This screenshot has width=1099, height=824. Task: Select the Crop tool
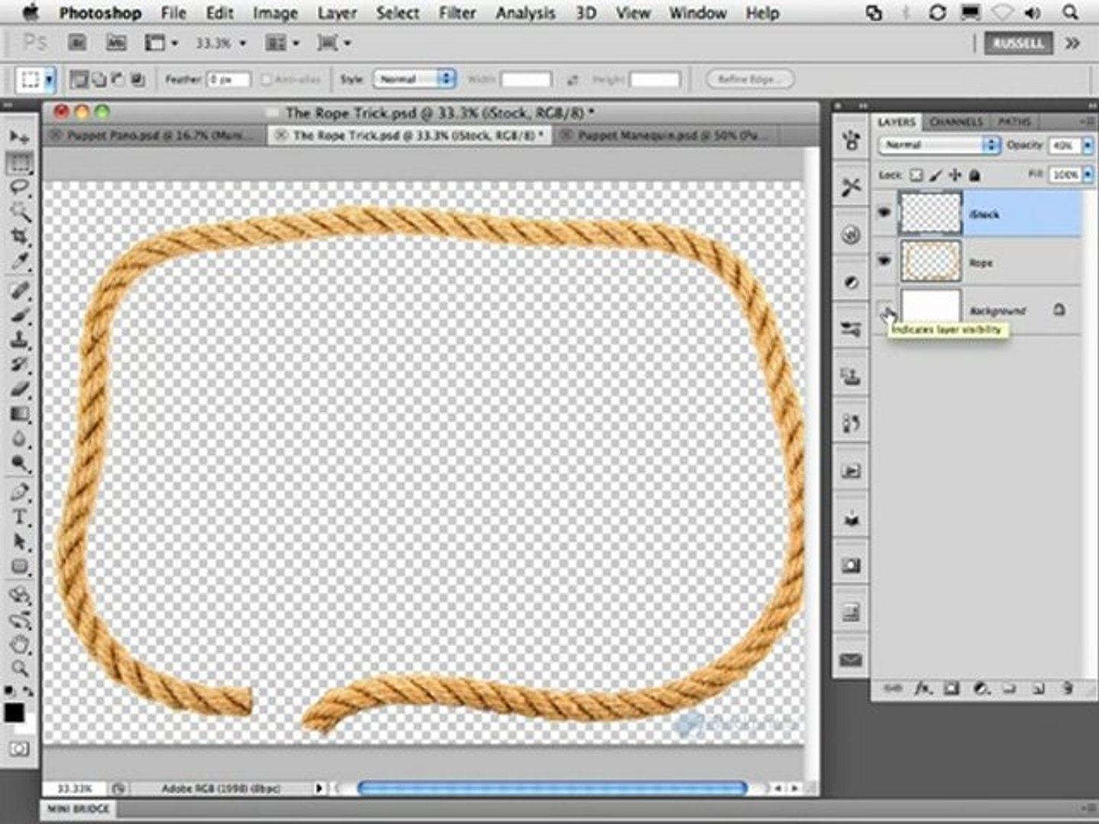pos(20,237)
